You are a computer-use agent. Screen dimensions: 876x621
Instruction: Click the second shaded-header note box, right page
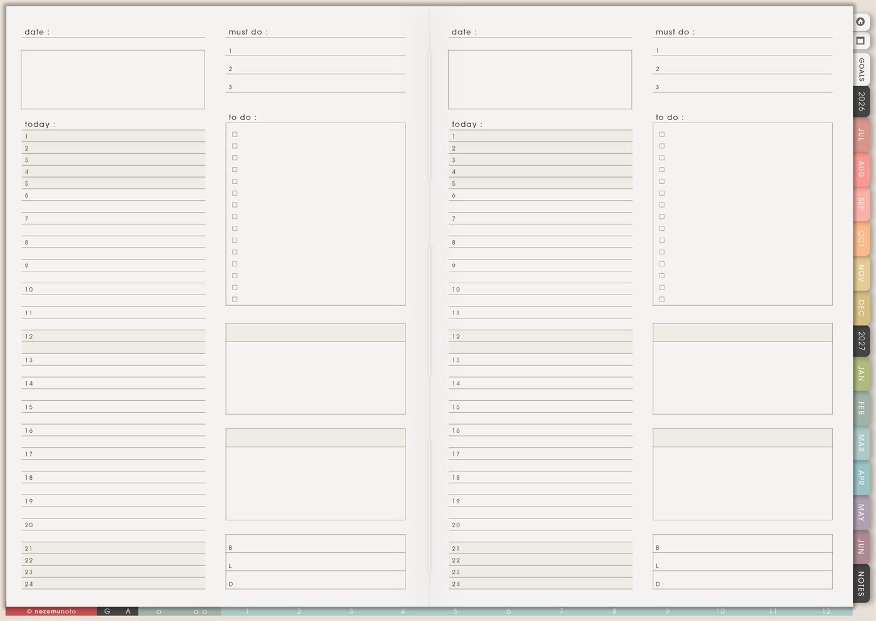[743, 475]
